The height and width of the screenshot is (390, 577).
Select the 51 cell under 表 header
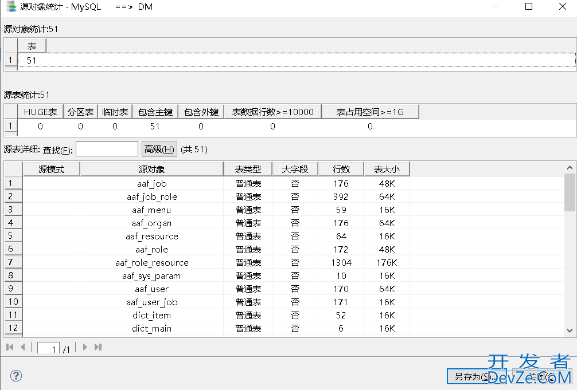[x=32, y=60]
